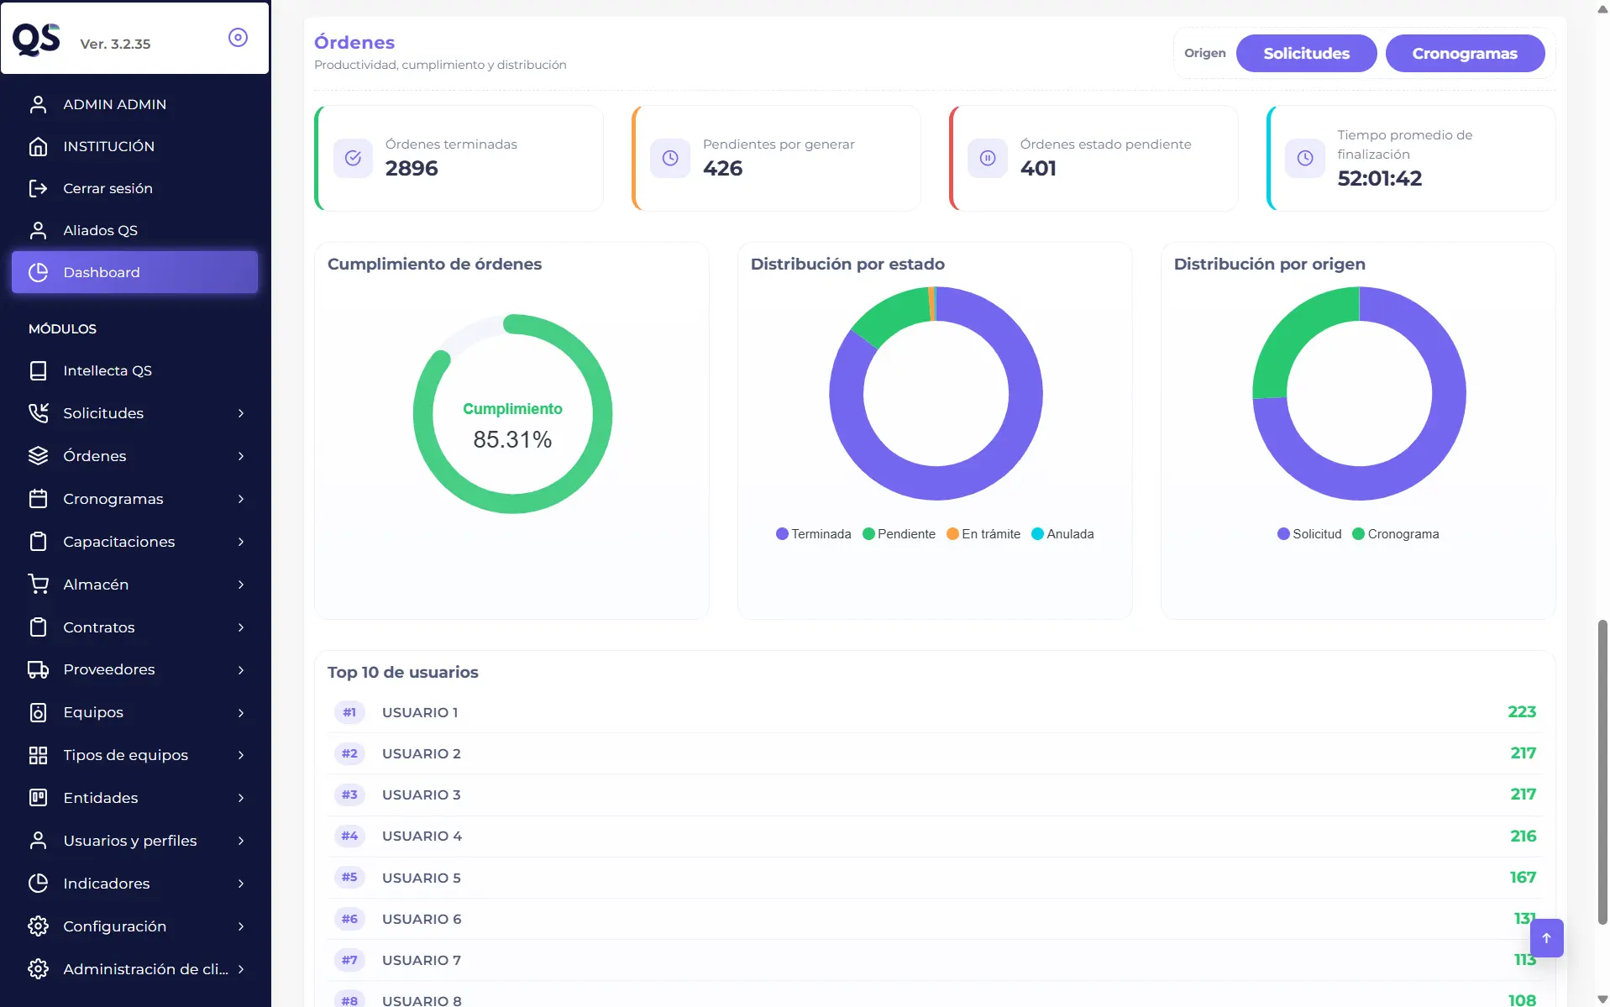Toggle the Cronogramas origin filter

click(x=1465, y=53)
